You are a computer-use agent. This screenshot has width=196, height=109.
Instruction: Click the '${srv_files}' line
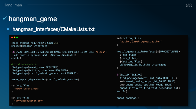click(x=129, y=58)
